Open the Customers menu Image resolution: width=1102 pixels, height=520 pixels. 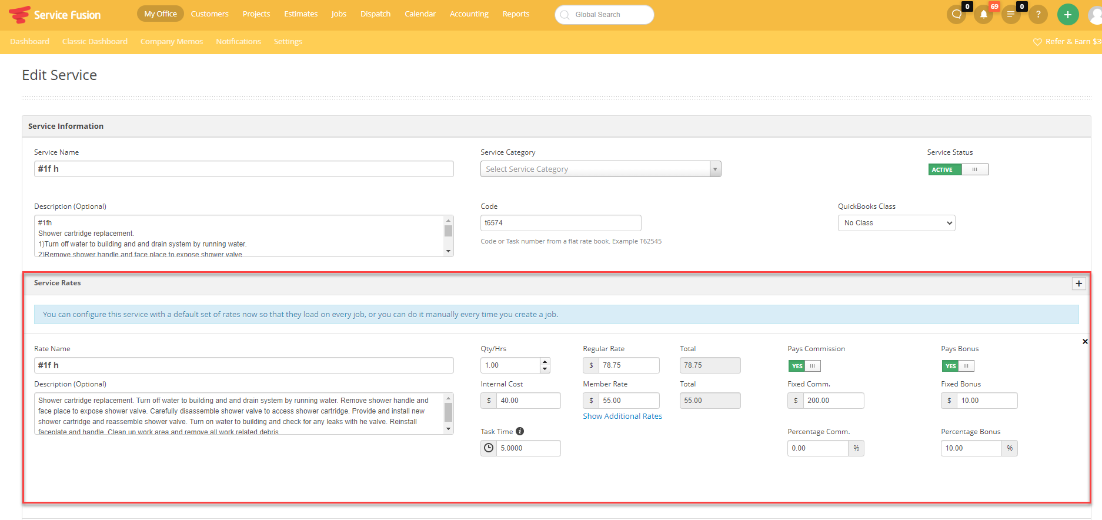click(x=209, y=14)
